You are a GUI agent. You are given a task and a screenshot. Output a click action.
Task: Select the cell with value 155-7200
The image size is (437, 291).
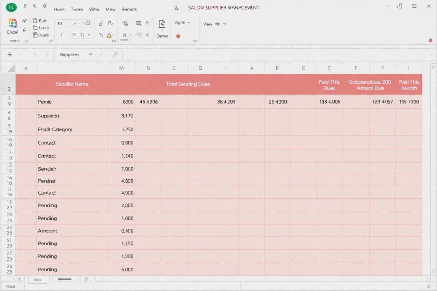tap(409, 102)
